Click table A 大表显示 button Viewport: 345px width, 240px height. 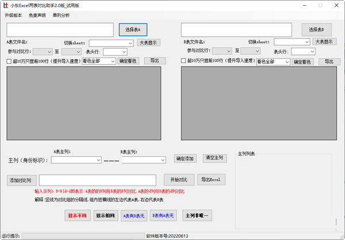[148, 42]
